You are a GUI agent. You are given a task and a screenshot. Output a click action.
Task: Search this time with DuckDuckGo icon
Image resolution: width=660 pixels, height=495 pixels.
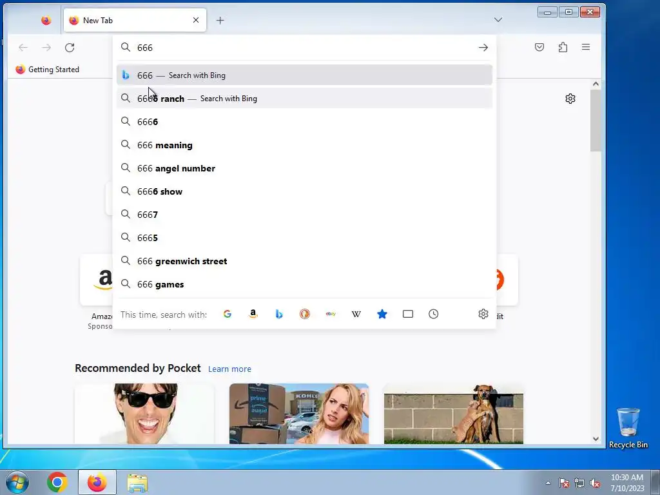coord(305,314)
